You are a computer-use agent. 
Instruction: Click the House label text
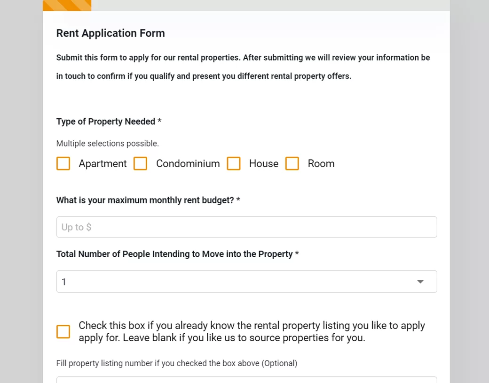(263, 164)
